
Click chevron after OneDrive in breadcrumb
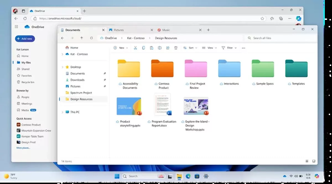pyautogui.click(x=122, y=38)
